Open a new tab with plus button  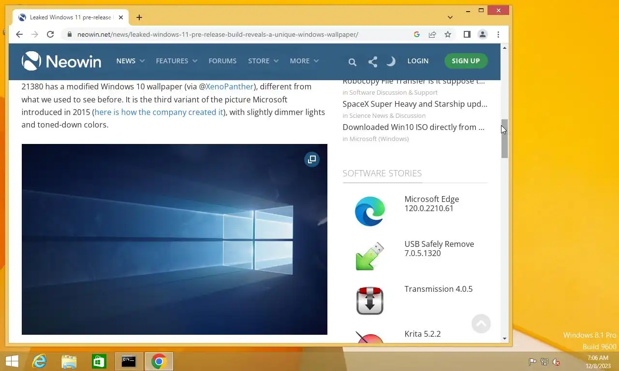point(139,17)
